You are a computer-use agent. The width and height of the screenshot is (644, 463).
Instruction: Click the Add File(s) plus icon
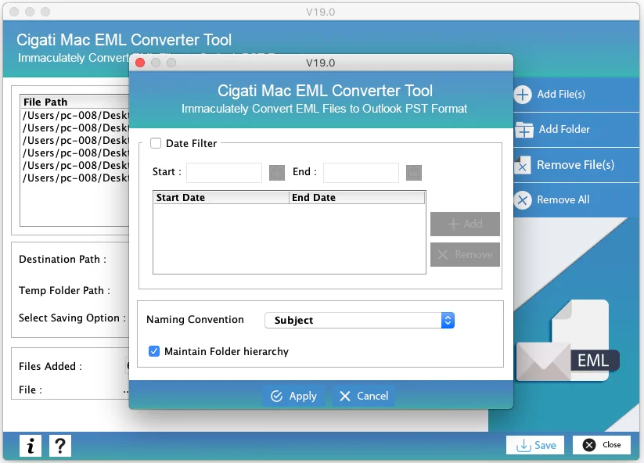(523, 95)
